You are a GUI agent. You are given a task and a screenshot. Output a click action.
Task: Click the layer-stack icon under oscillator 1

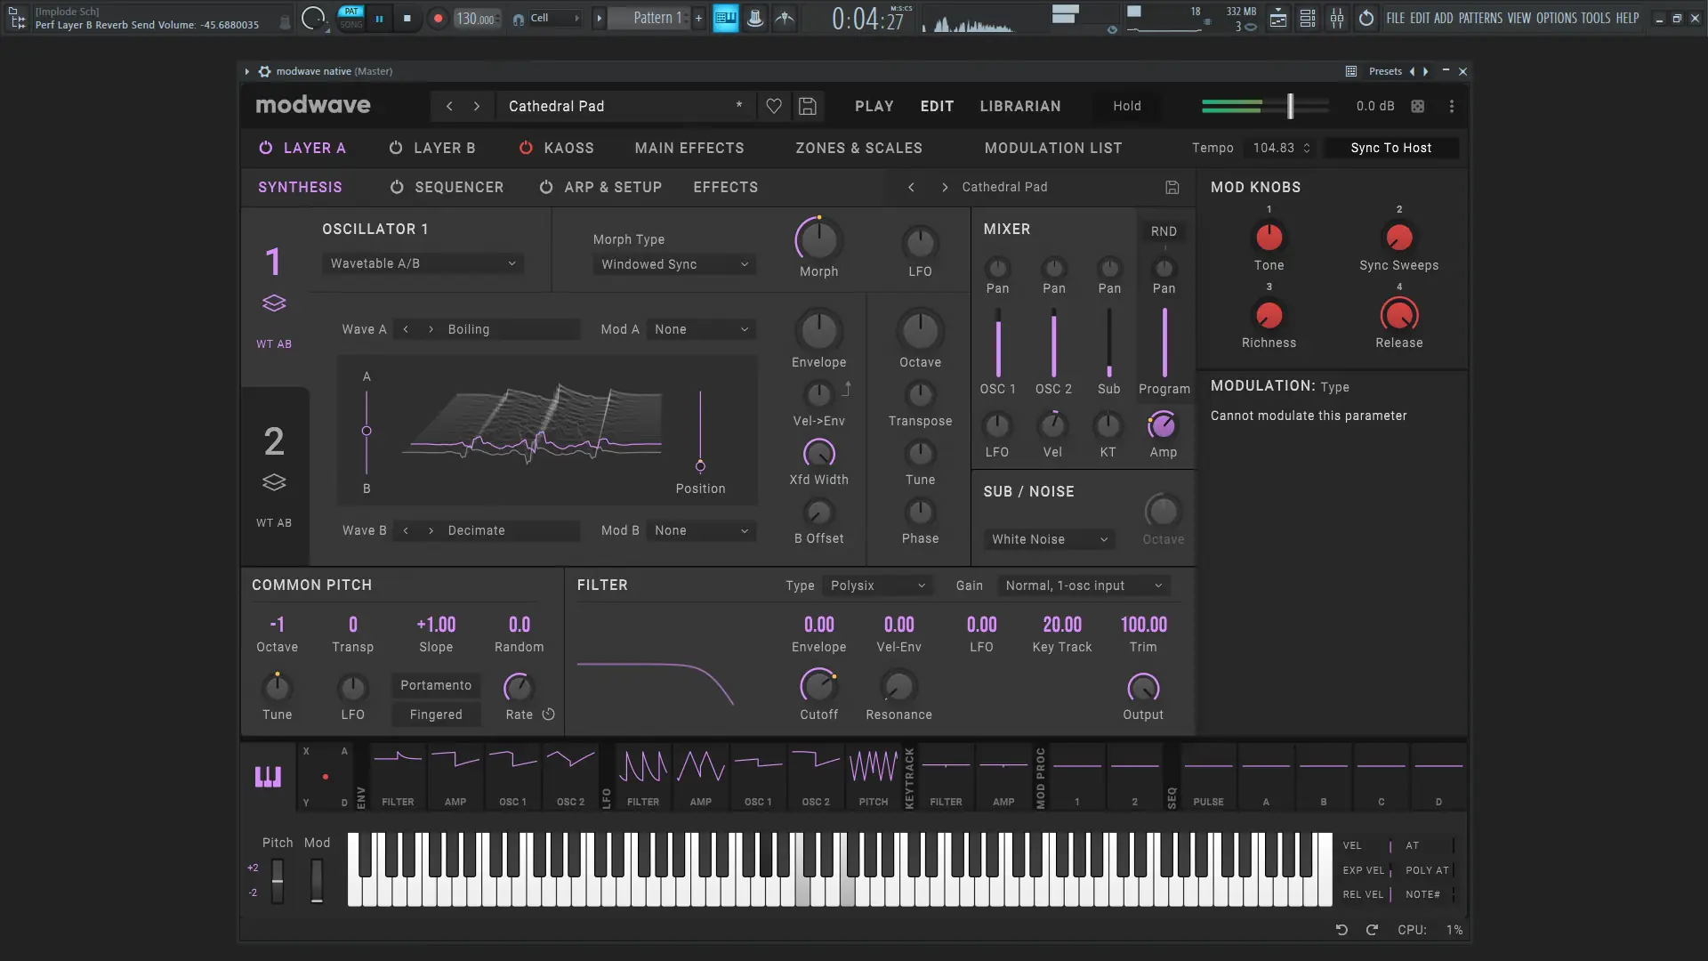coord(274,303)
